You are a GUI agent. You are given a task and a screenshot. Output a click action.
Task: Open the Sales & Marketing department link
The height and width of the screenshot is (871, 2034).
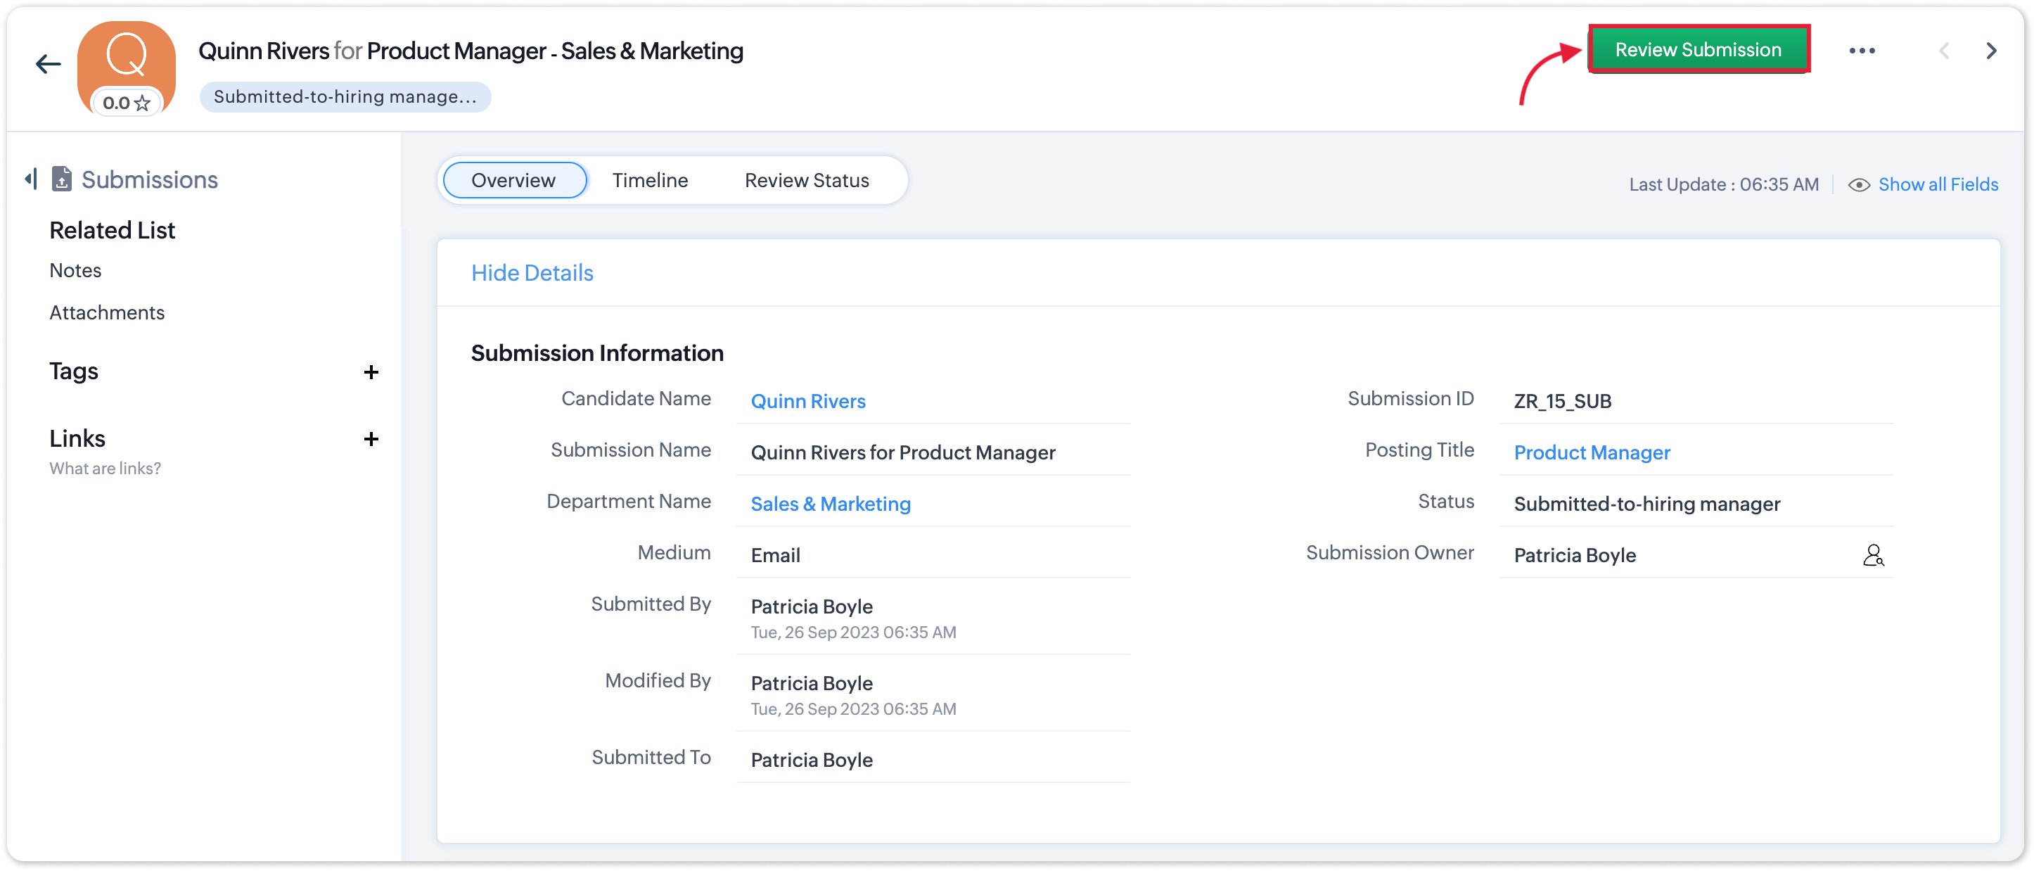[830, 504]
